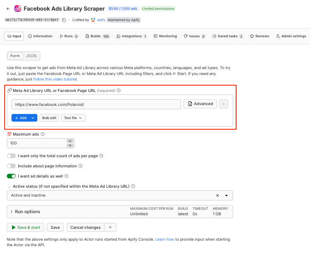The image size is (310, 264).
Task: Switch to JSON input mode
Action: pyautogui.click(x=31, y=56)
